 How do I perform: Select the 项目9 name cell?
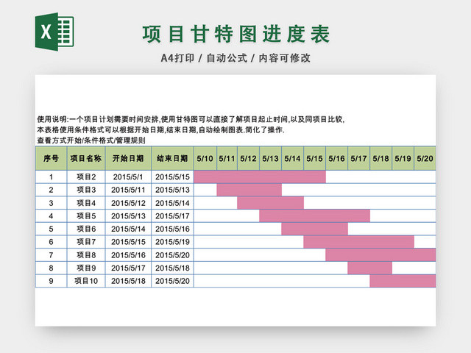[x=86, y=268]
